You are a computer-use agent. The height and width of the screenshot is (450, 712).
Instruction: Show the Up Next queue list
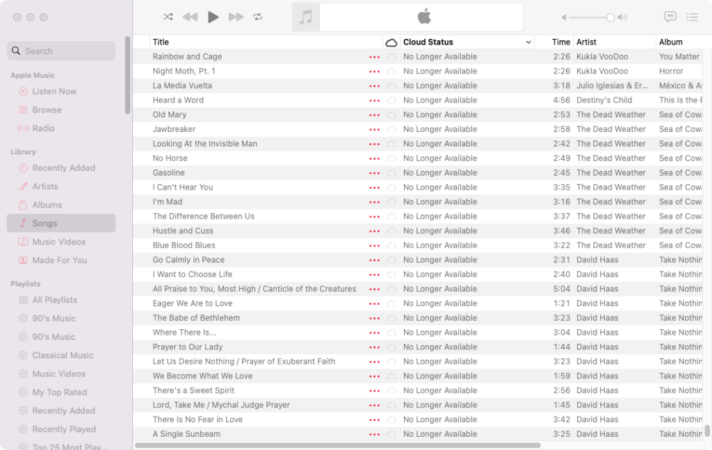coord(692,17)
